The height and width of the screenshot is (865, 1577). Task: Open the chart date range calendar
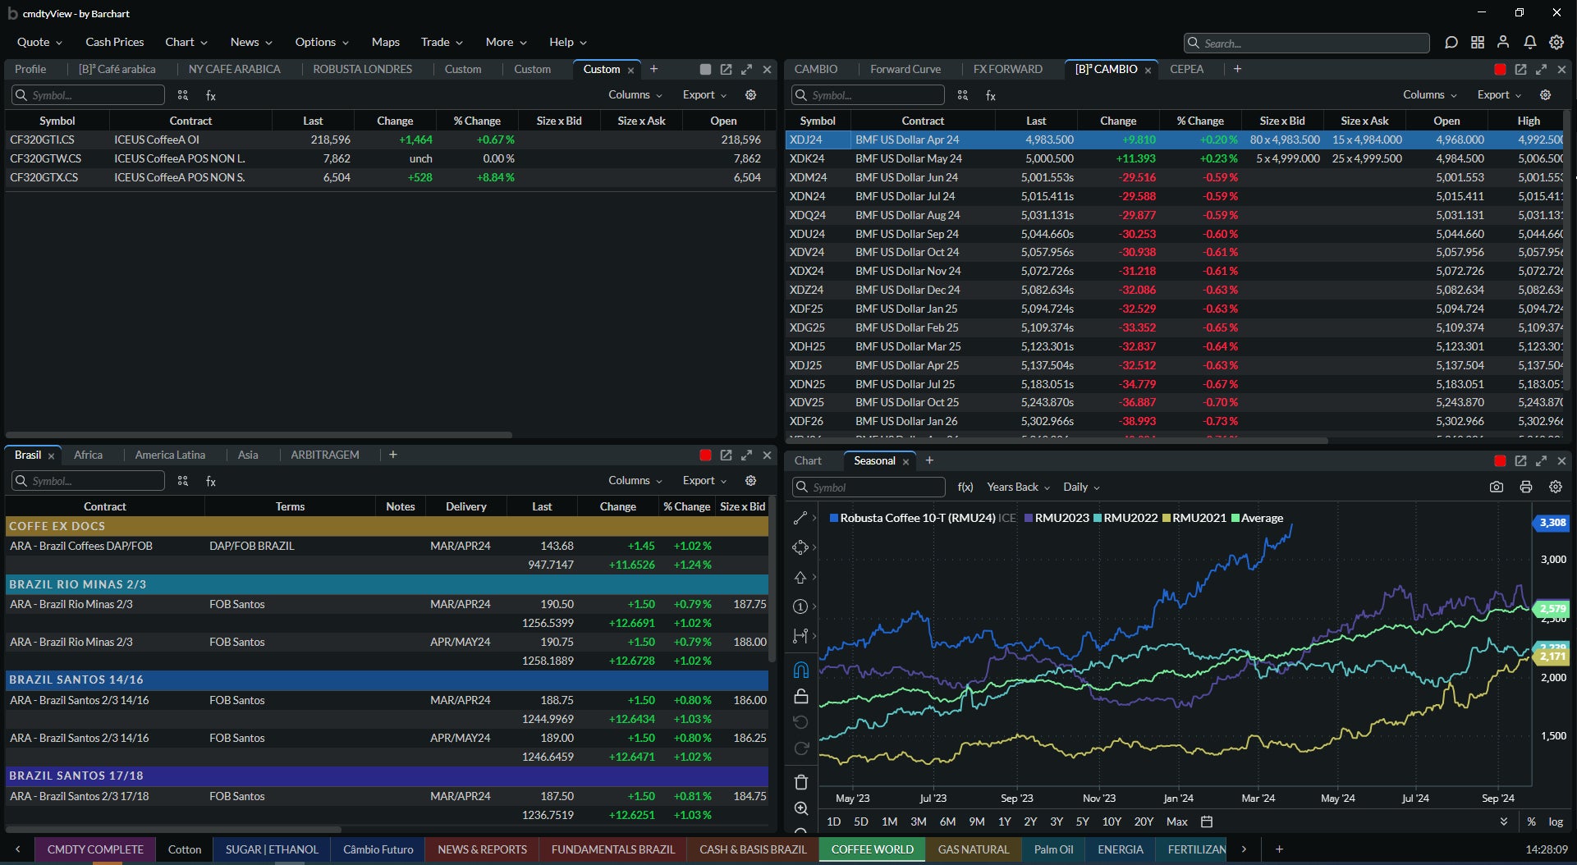tap(1207, 822)
